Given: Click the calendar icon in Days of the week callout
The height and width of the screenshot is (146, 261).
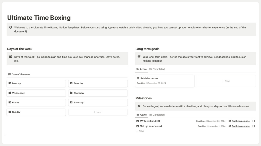Looking at the screenshot, I should [11, 57].
